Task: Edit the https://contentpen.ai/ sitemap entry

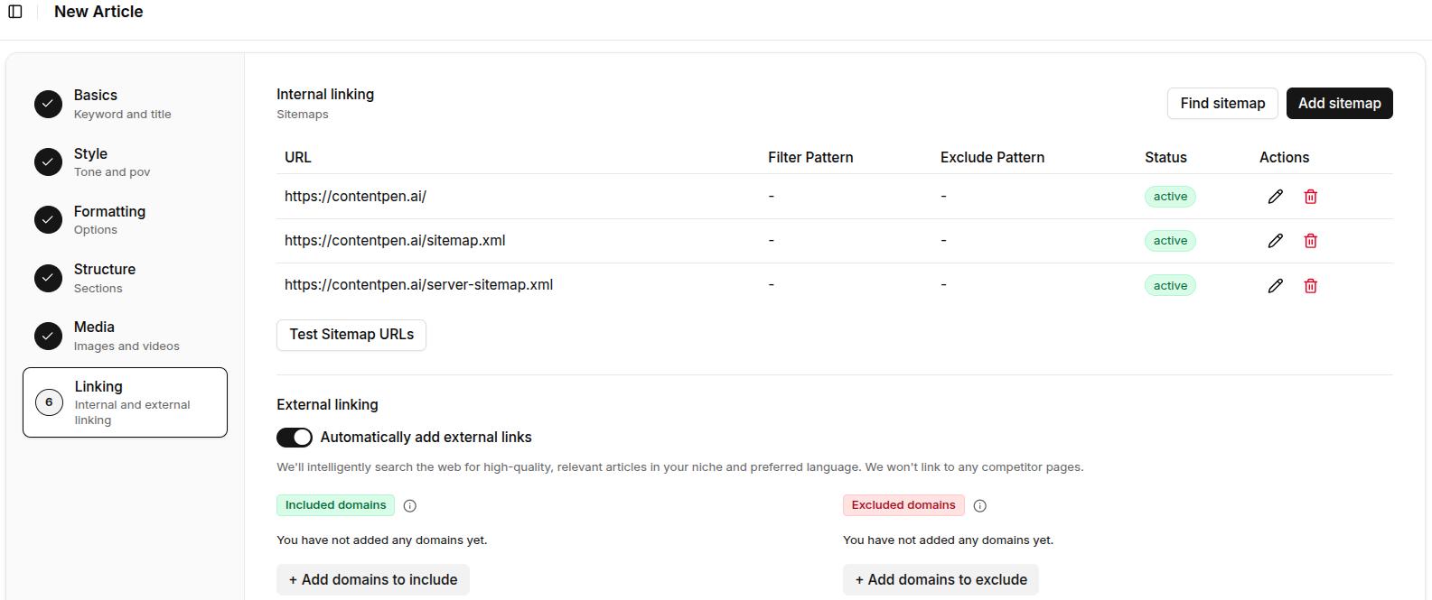Action: point(1275,197)
